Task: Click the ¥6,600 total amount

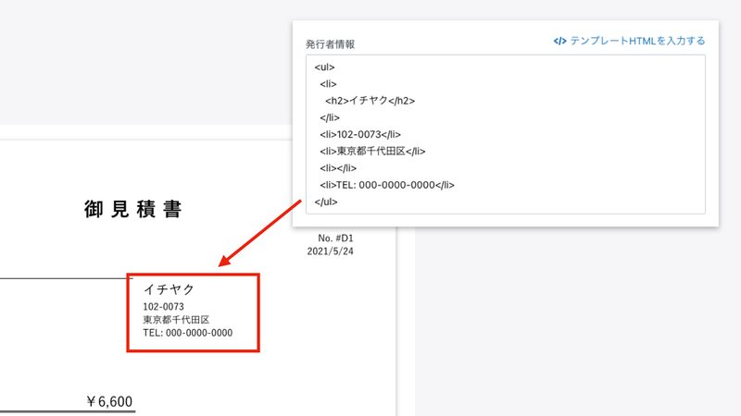Action: 109,401
